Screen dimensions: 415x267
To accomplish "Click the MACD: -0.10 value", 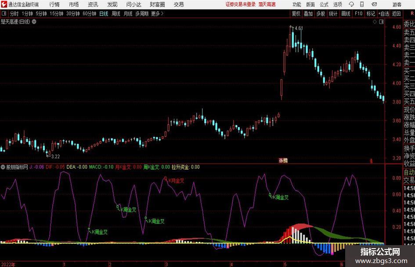I will [x=101, y=167].
